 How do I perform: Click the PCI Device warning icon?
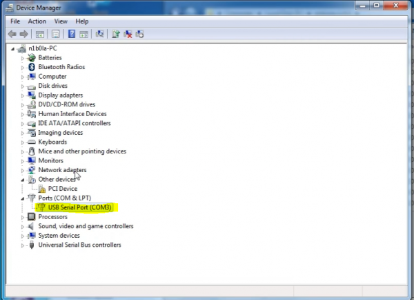coord(41,189)
